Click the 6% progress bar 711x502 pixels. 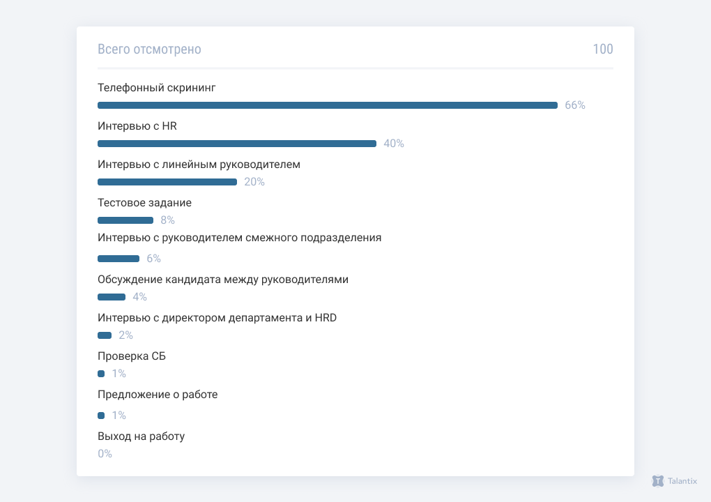(x=118, y=259)
